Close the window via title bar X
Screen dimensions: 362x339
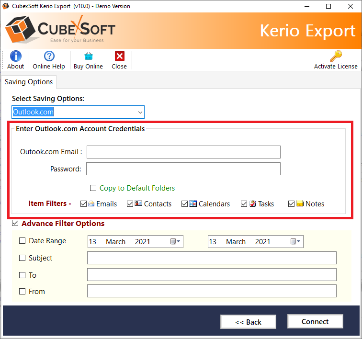tap(350, 6)
